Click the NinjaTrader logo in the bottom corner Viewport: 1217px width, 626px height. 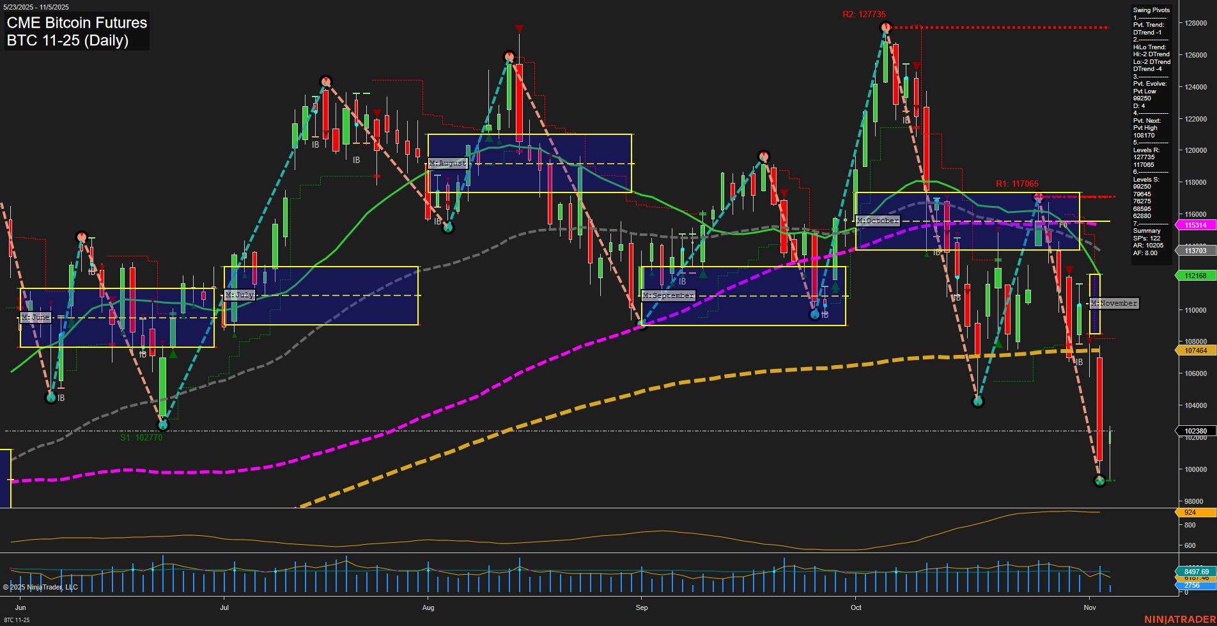point(1179,619)
